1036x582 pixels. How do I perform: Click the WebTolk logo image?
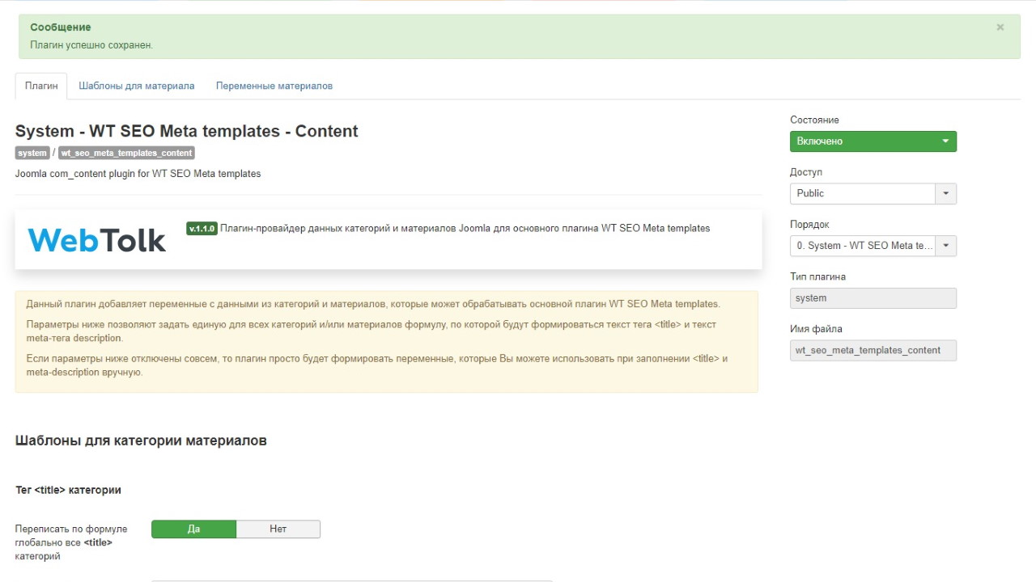[97, 239]
